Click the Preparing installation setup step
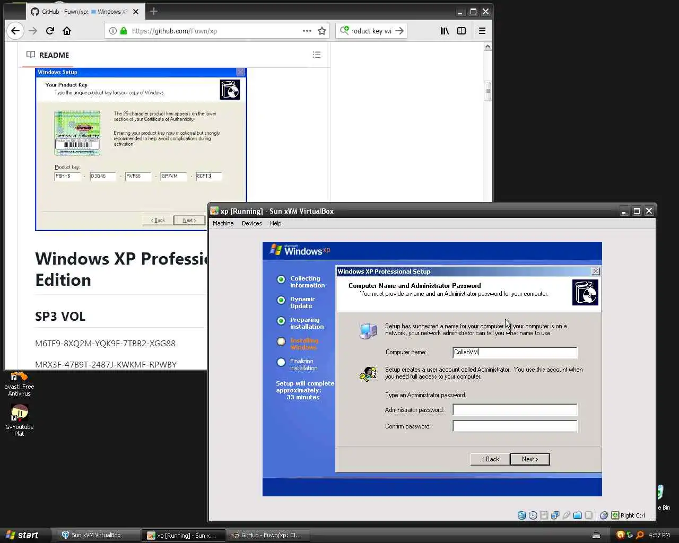 [x=300, y=323]
